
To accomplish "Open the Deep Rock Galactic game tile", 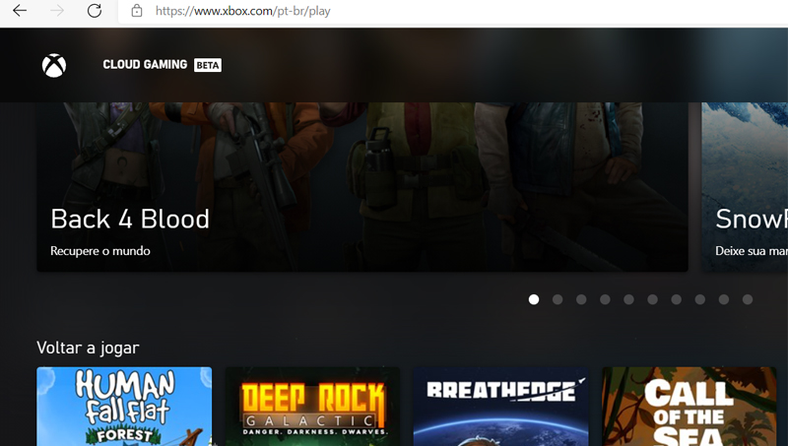I will (312, 407).
